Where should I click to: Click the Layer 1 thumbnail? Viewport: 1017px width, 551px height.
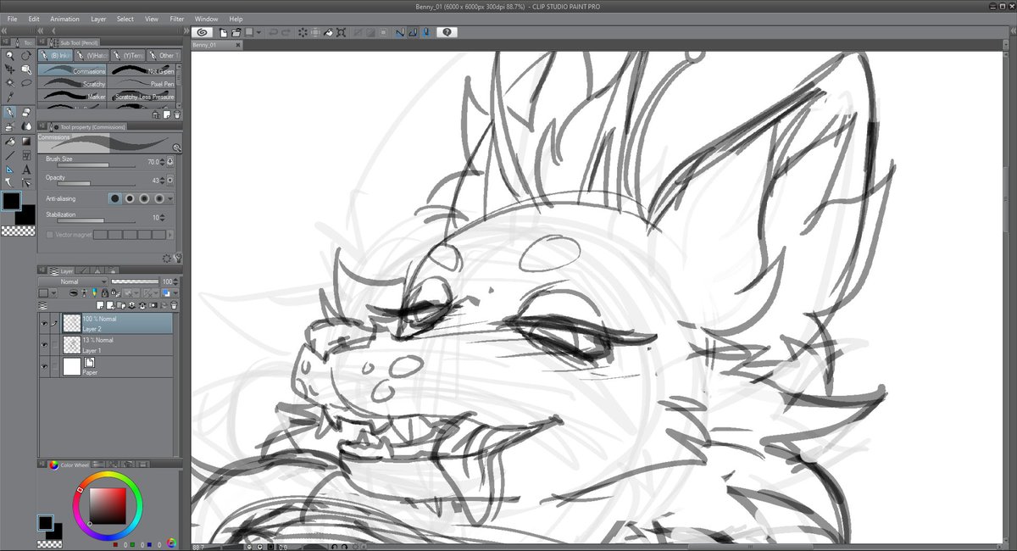coord(71,345)
